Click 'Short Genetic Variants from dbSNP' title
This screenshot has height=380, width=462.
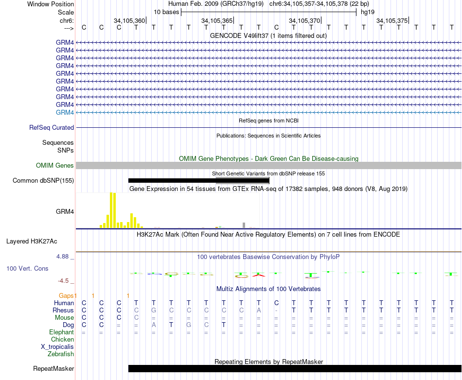[268, 173]
